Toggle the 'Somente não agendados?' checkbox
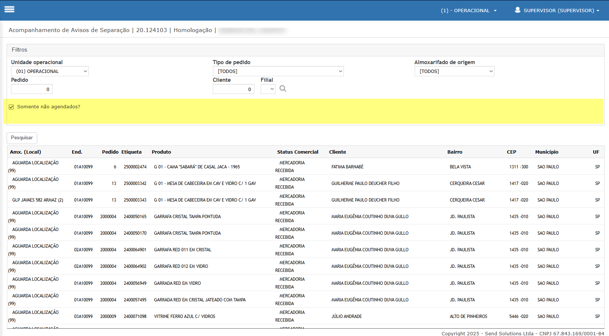Screen dimensions: 609x336 click(x=11, y=107)
